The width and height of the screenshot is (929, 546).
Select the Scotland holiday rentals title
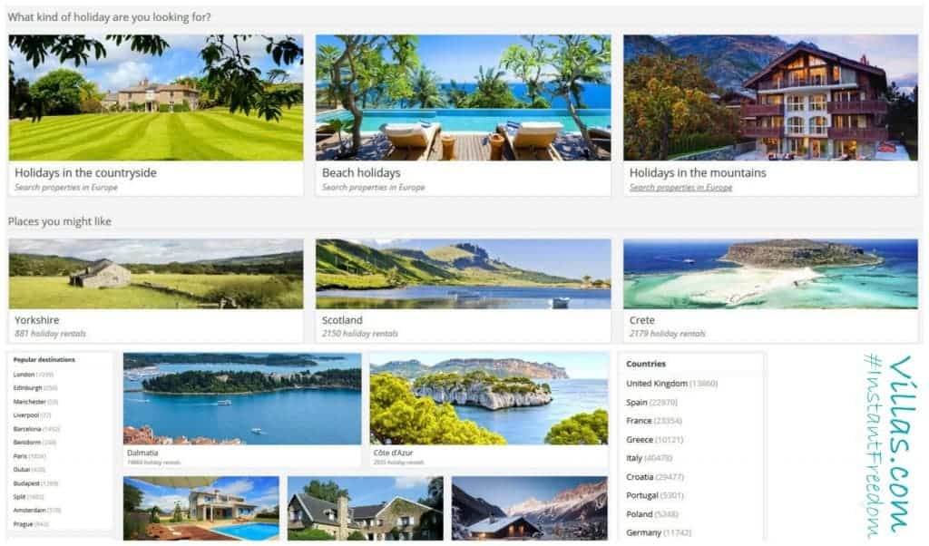click(x=342, y=320)
